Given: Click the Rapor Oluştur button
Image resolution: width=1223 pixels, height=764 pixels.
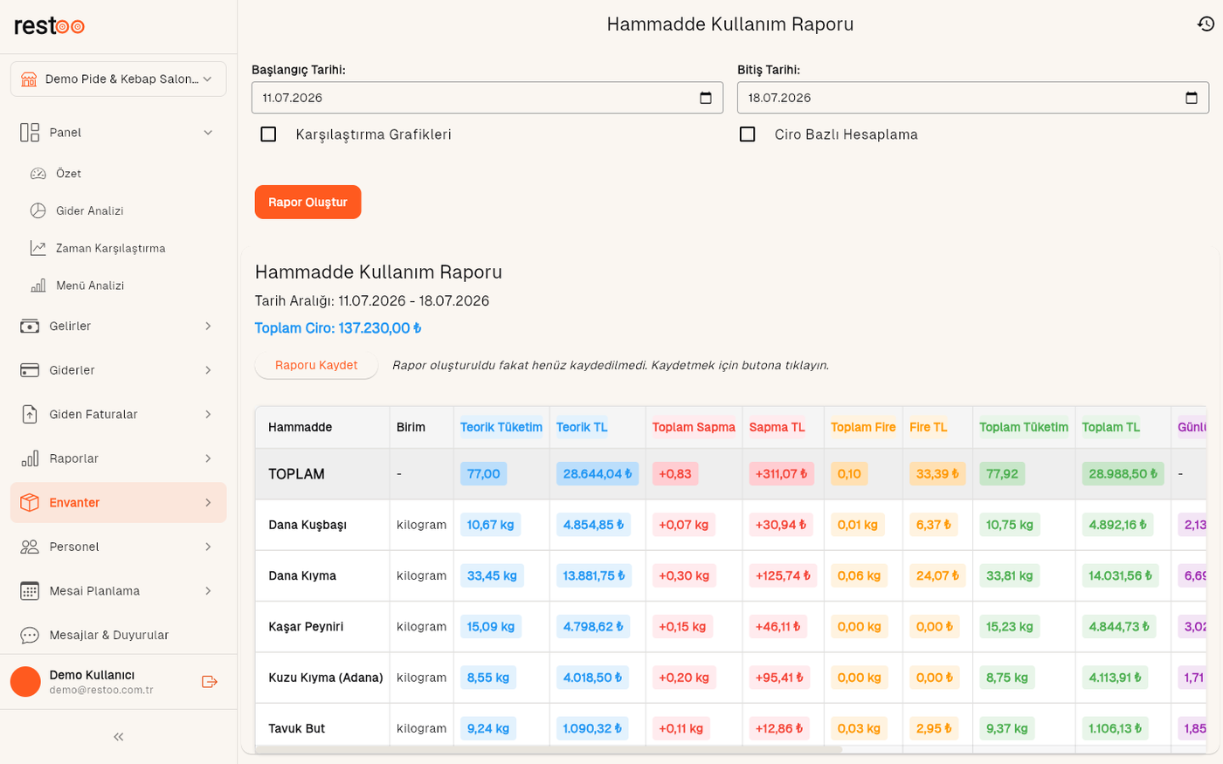Looking at the screenshot, I should (x=307, y=202).
